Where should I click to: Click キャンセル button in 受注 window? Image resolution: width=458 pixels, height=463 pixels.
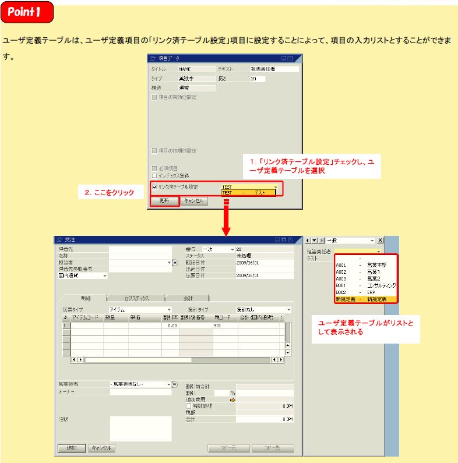(101, 448)
